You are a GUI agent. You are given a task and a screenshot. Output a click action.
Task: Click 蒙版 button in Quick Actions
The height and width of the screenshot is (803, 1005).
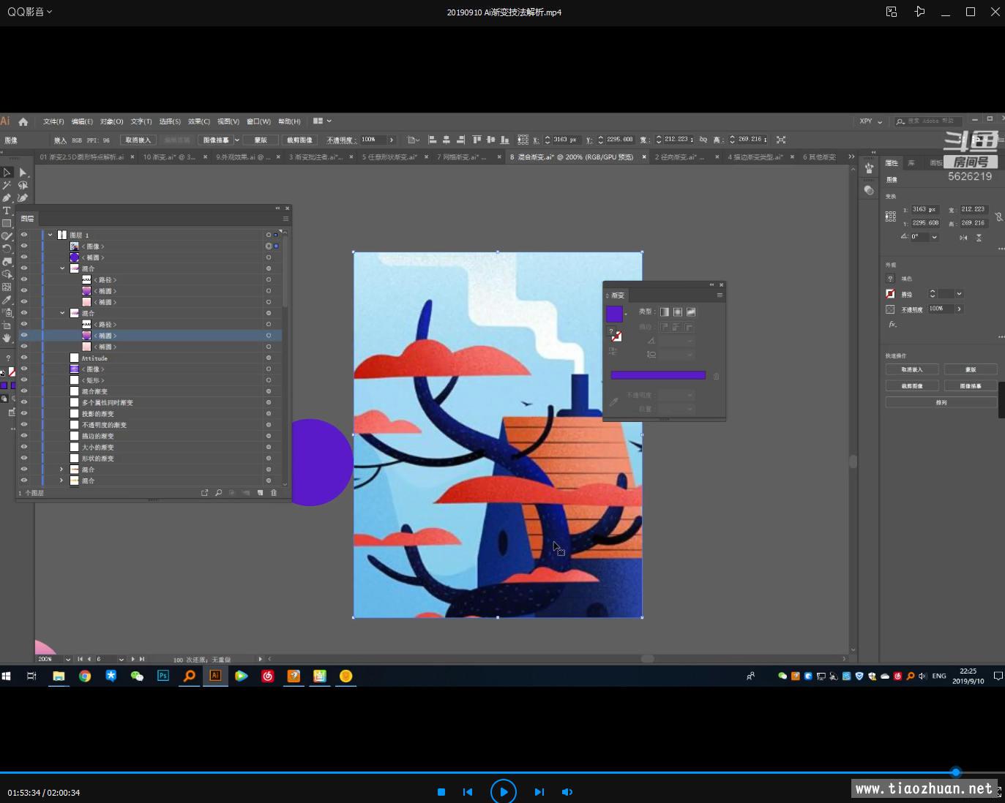[971, 369]
